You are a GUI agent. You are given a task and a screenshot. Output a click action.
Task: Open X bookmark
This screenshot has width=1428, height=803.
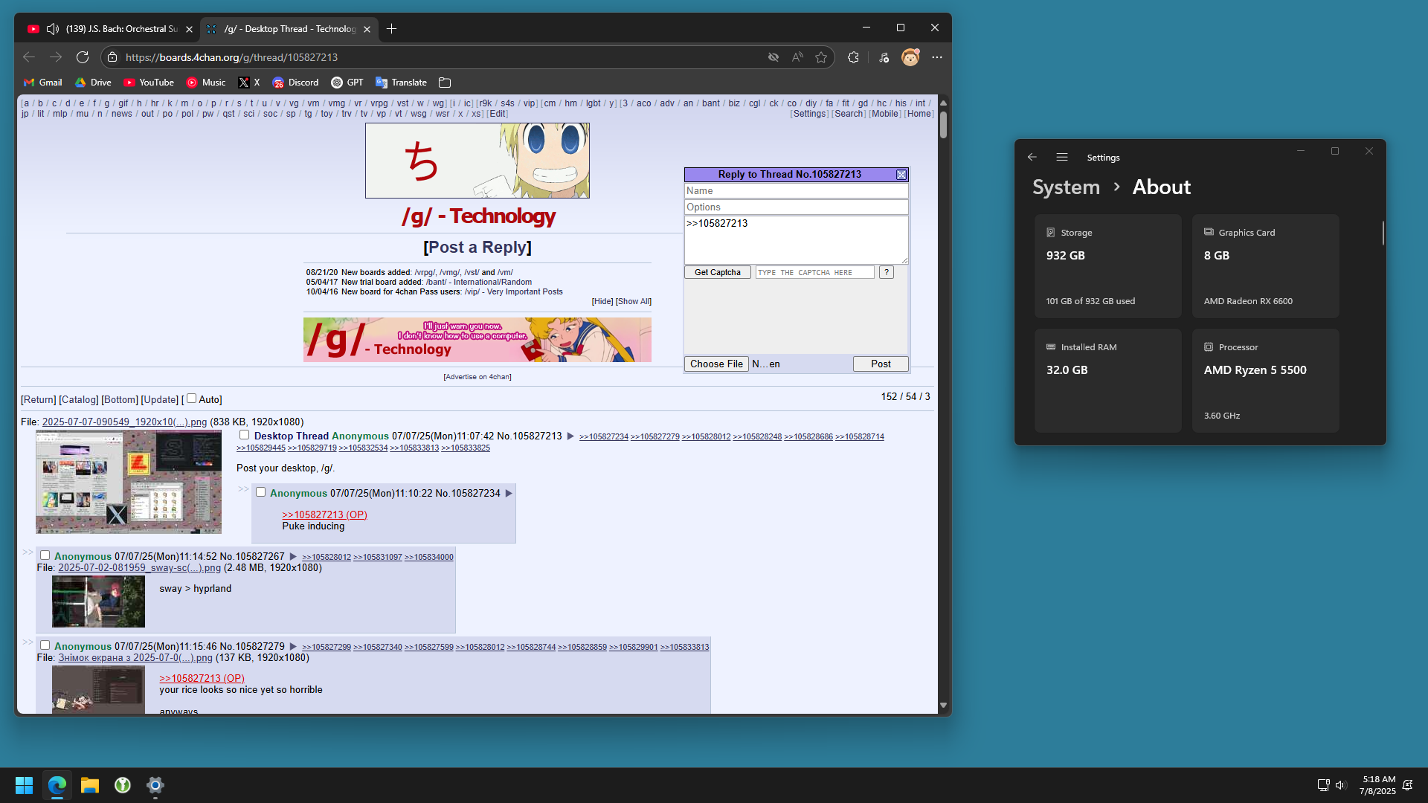coord(249,83)
